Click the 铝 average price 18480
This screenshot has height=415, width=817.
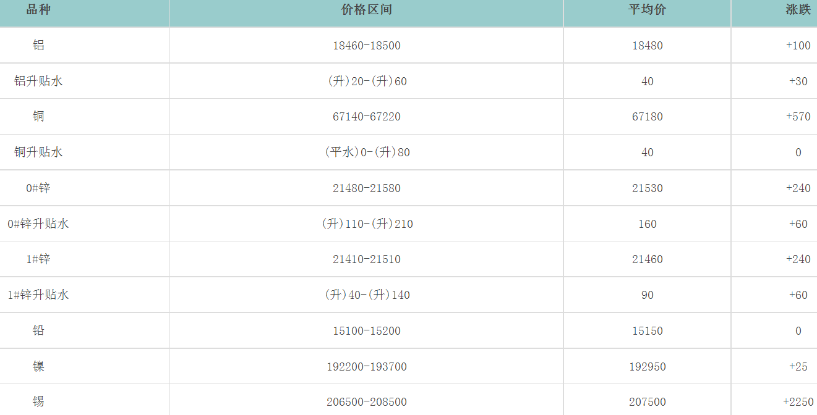[647, 46]
